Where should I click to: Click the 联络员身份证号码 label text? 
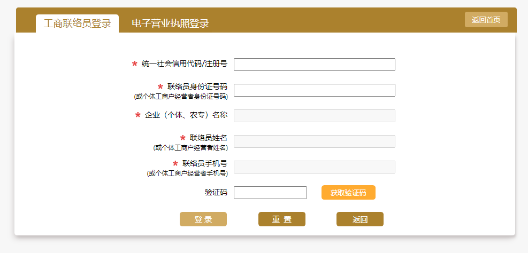point(197,86)
